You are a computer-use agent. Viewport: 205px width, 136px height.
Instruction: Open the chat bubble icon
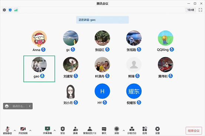104,130
